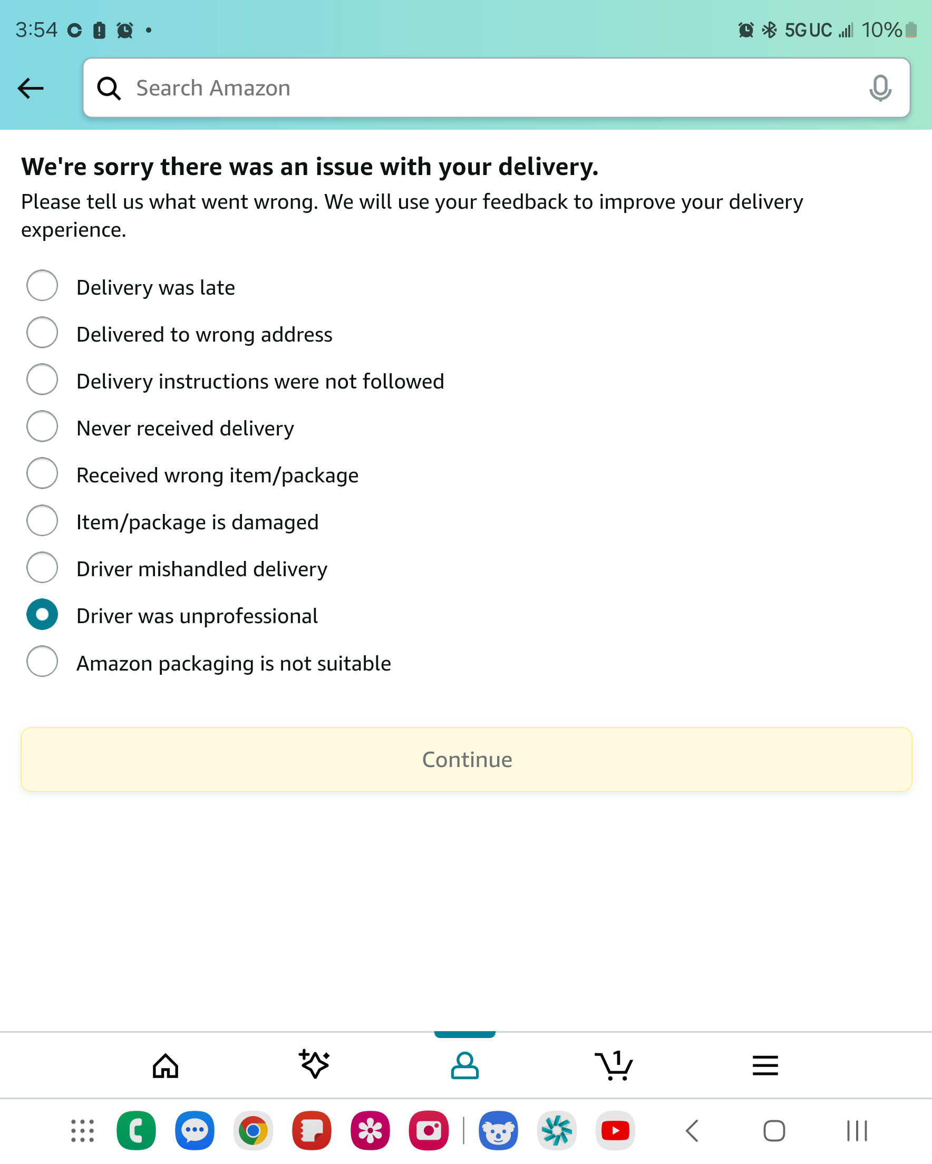Select "Driver mishandled delivery" radio button
932x1164 pixels.
coord(42,567)
